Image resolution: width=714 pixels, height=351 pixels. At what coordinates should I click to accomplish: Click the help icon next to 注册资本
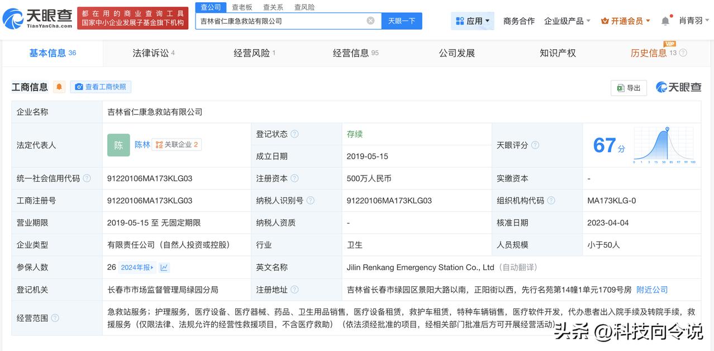294,178
